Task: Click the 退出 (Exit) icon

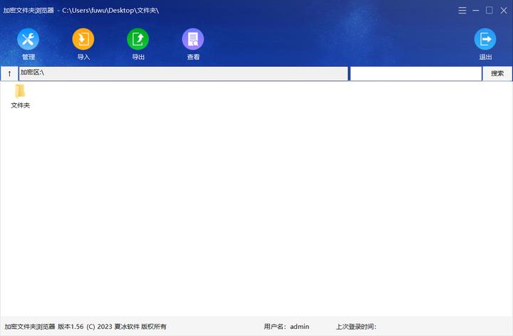Action: (485, 39)
